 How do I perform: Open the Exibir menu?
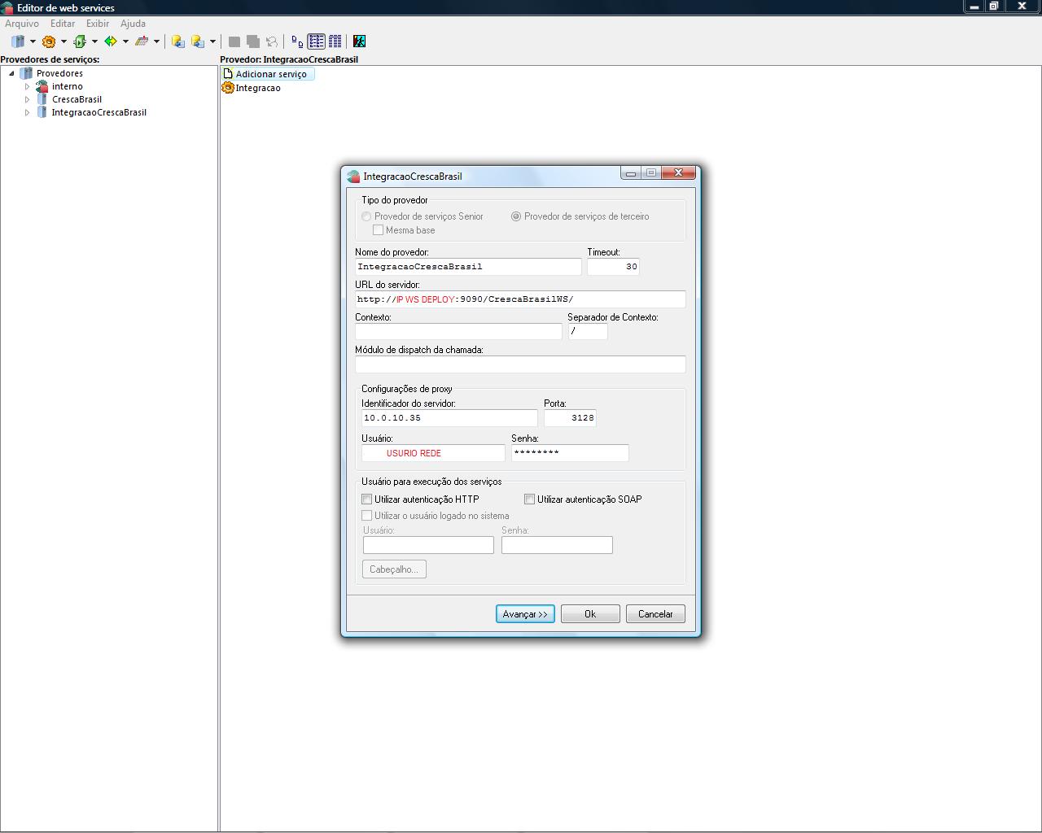click(98, 24)
